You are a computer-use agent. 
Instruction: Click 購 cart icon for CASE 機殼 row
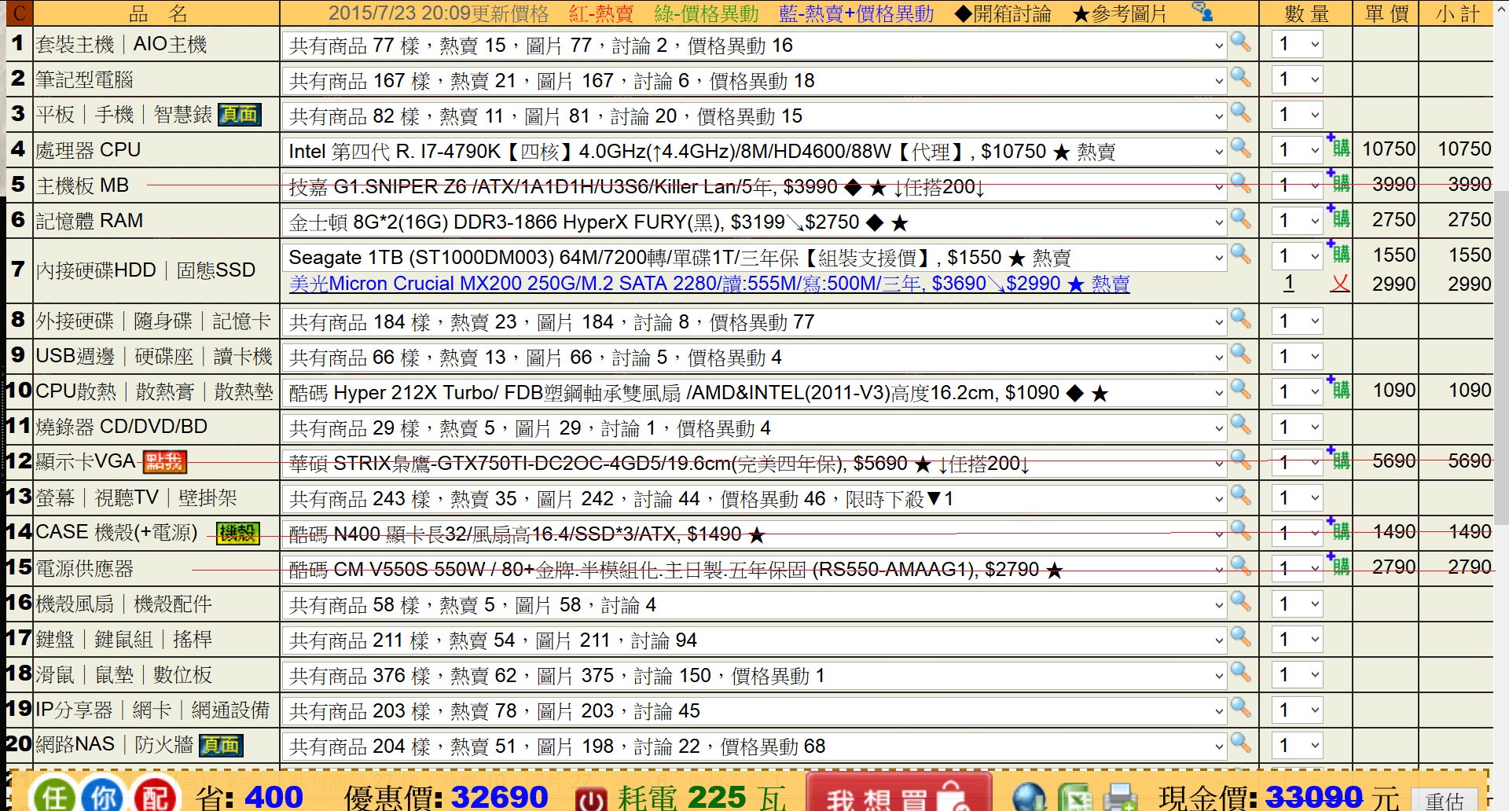click(x=1338, y=530)
